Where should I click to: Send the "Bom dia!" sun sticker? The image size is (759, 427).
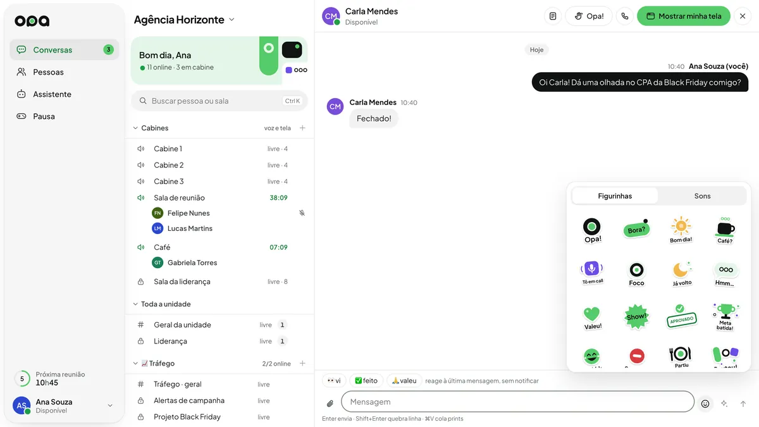[x=681, y=230]
